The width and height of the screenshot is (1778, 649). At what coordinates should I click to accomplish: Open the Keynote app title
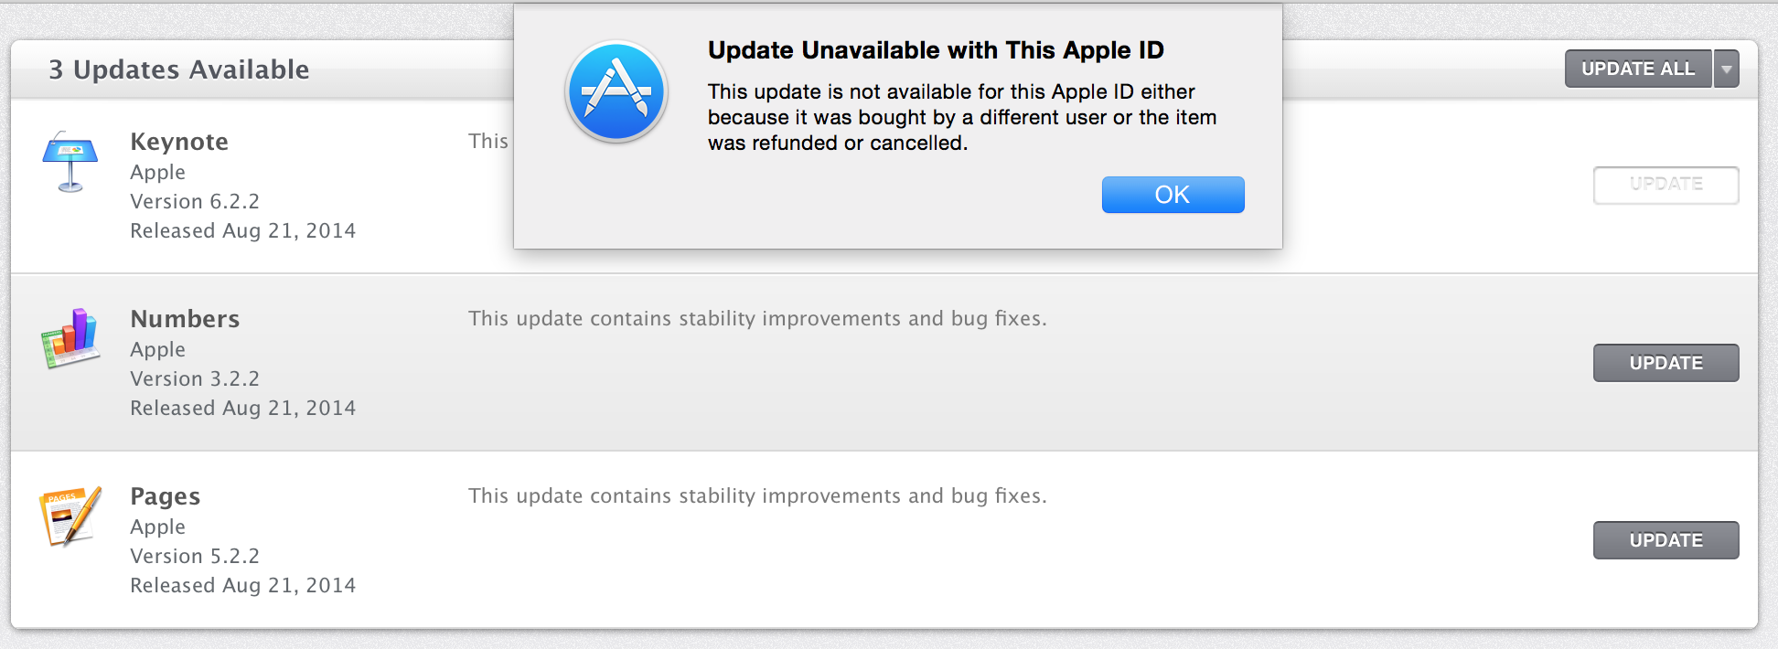[179, 142]
